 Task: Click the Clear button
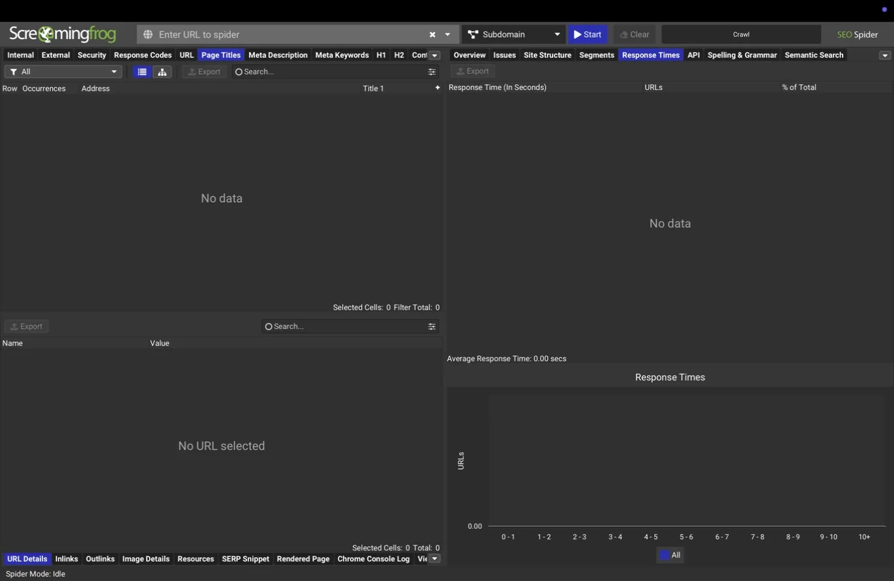[x=635, y=35]
